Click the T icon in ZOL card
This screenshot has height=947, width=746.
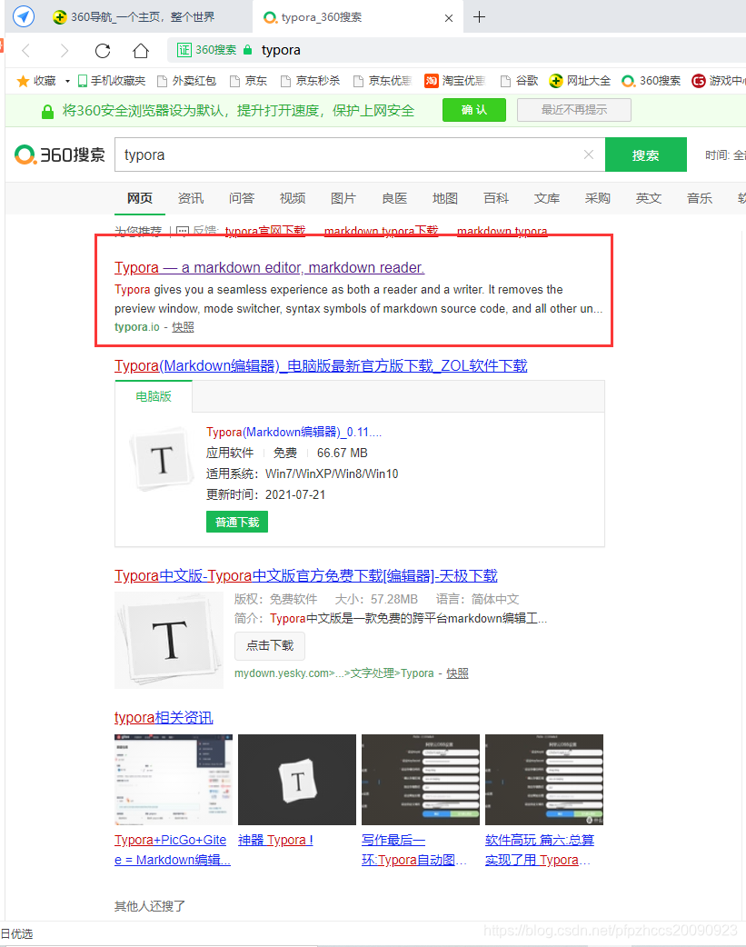click(161, 459)
